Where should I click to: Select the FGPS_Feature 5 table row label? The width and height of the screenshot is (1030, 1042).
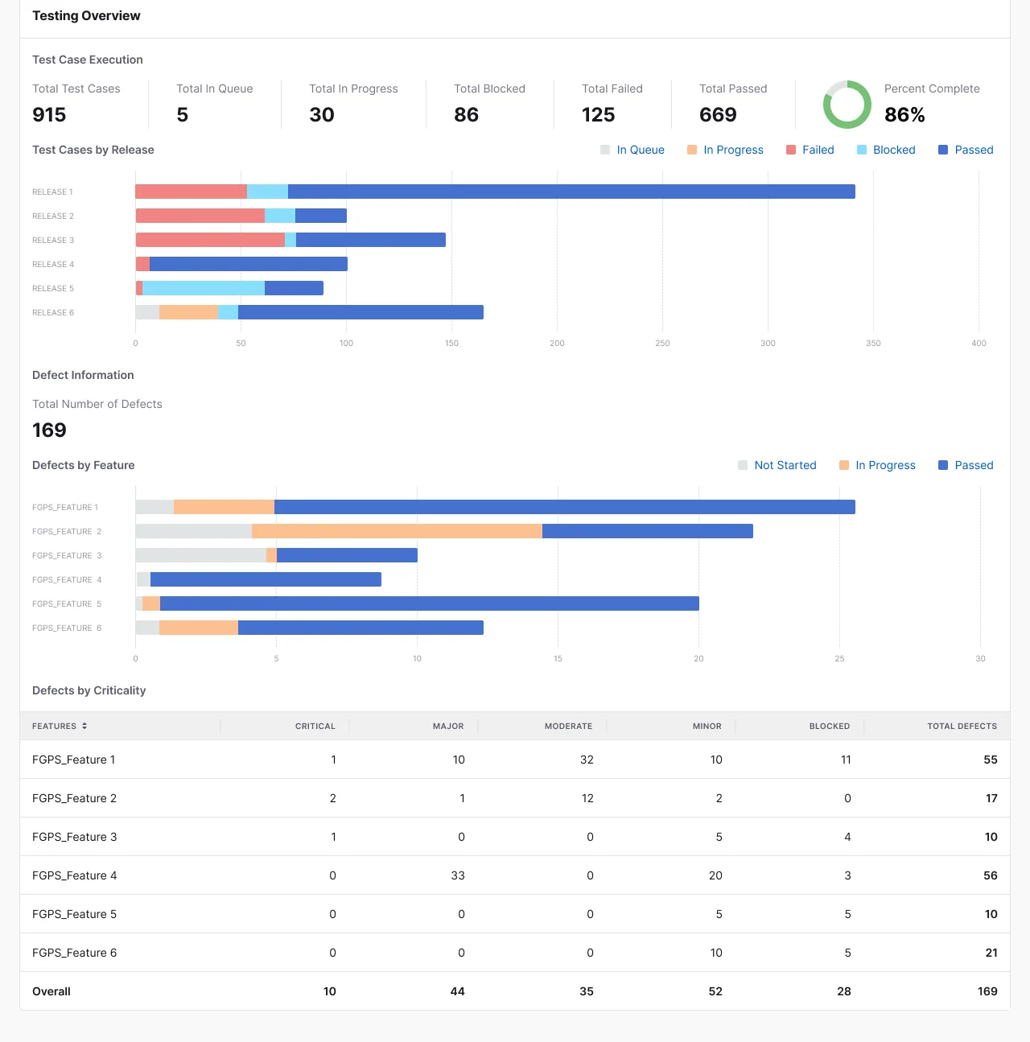(x=74, y=914)
